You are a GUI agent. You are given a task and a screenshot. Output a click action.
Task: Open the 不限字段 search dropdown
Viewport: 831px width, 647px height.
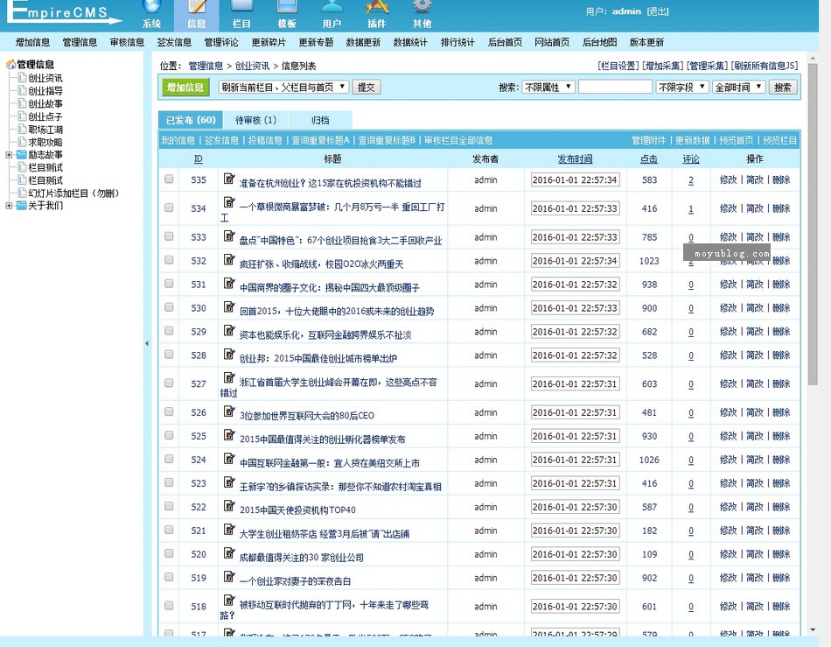[682, 87]
